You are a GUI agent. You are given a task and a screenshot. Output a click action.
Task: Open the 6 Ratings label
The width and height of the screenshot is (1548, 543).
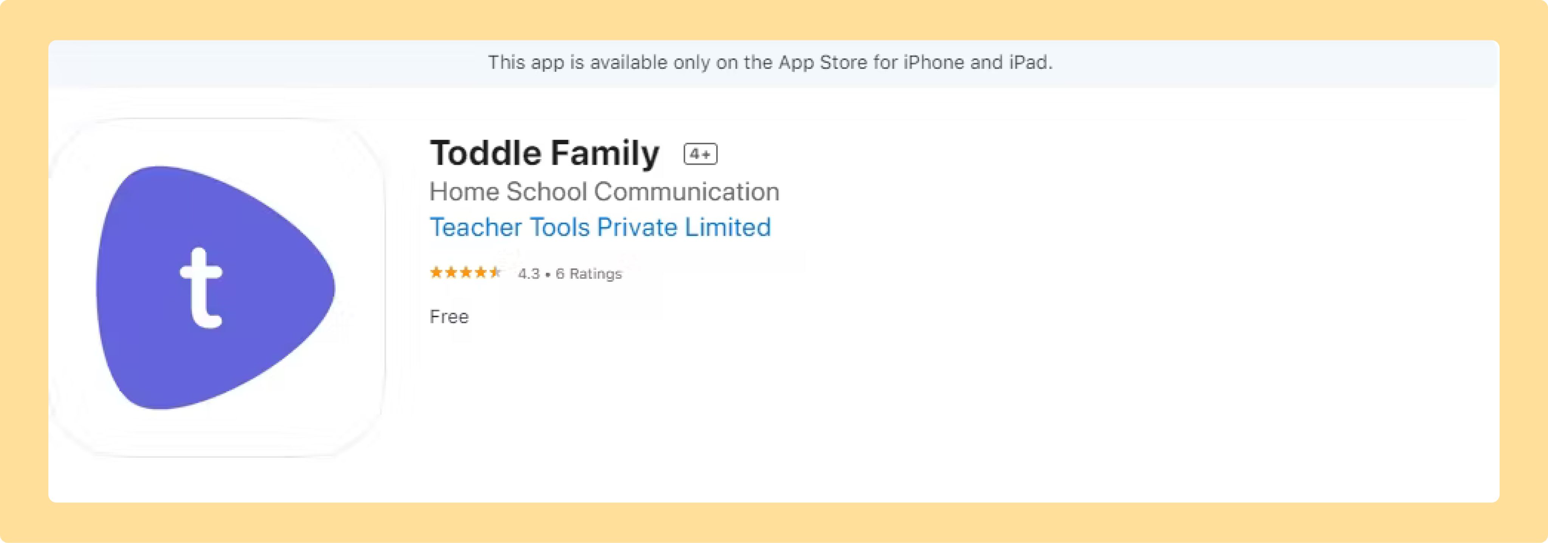click(589, 274)
